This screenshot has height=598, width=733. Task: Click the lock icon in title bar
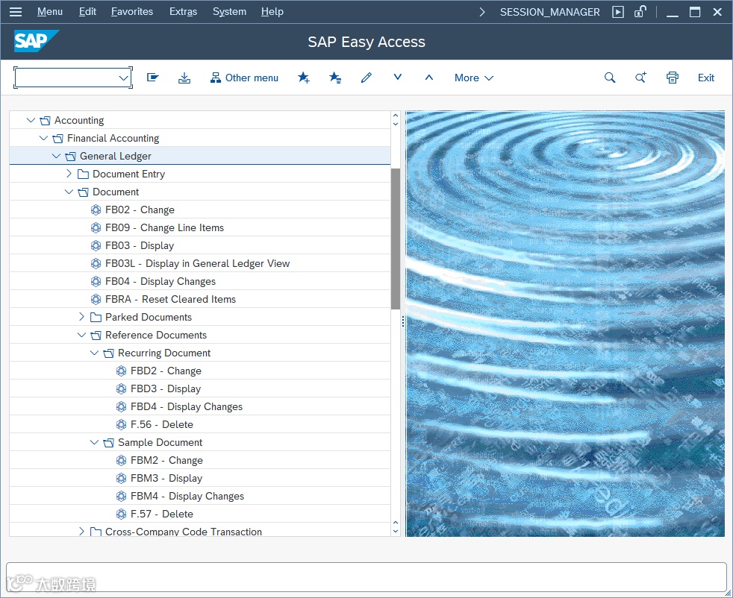640,12
